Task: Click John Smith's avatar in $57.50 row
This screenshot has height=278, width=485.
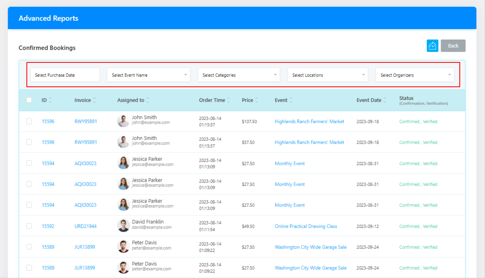Action: coord(123,142)
